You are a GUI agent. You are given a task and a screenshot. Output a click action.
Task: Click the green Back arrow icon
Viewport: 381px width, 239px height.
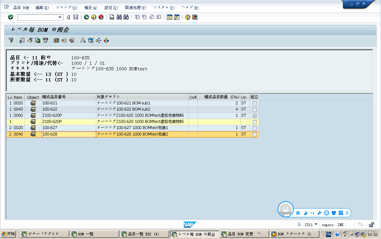[x=87, y=17]
